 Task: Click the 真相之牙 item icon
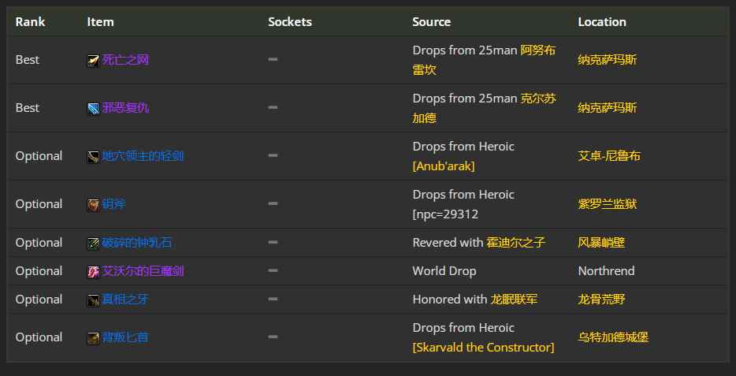[93, 300]
